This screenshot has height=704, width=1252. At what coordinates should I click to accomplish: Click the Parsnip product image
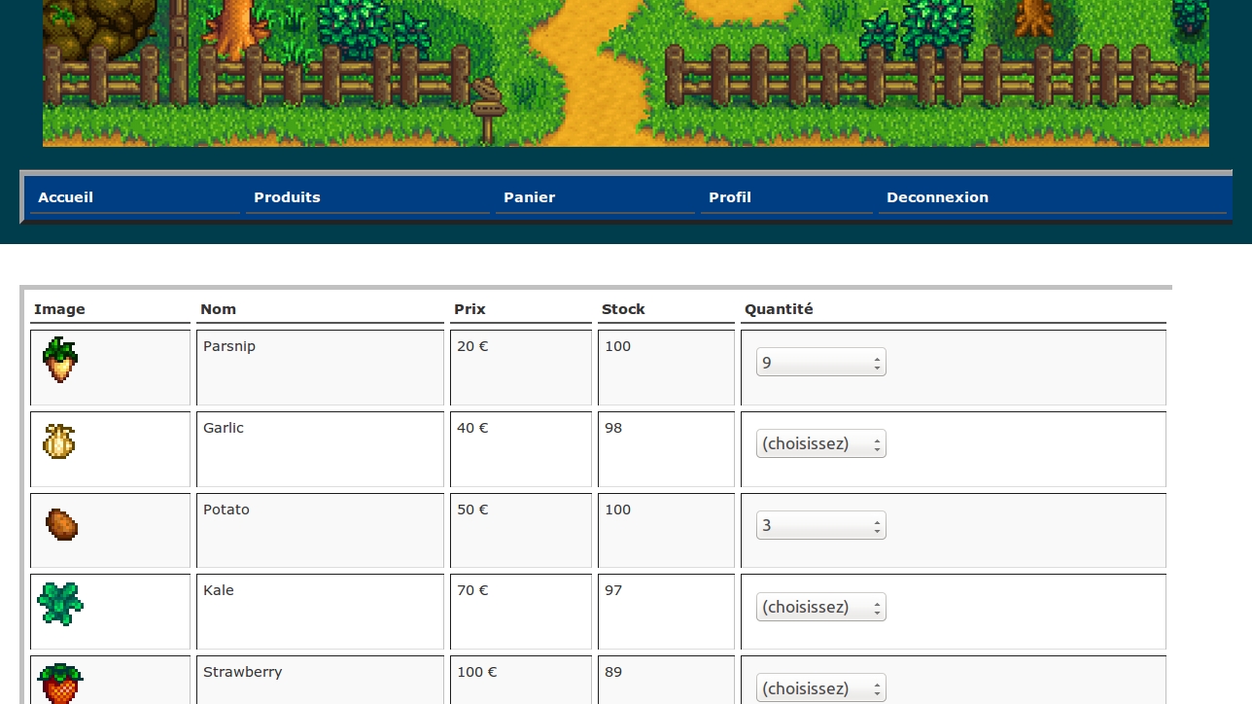60,360
